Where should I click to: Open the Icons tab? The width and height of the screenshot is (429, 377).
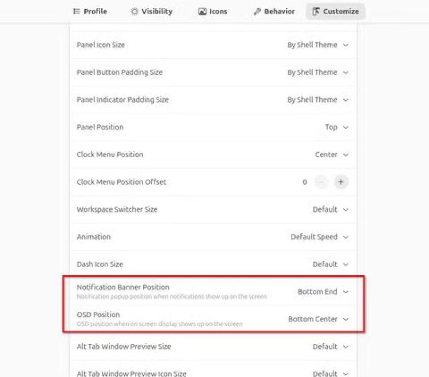[213, 11]
